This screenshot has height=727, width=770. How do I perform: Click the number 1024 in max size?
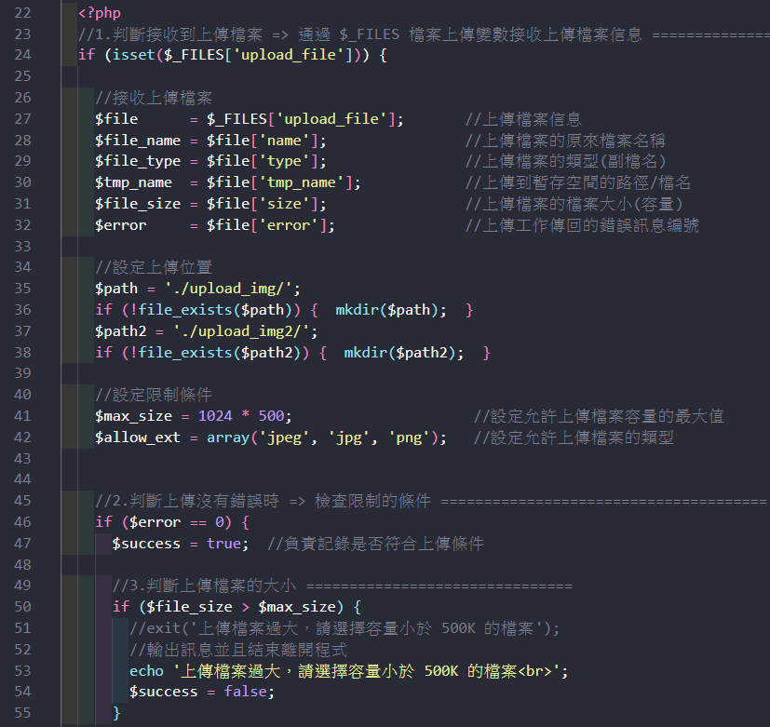(x=215, y=416)
